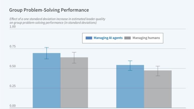This screenshot has height=109, width=194.
Task: Click the error bar atop the right blue bar
Action: (x=130, y=65)
